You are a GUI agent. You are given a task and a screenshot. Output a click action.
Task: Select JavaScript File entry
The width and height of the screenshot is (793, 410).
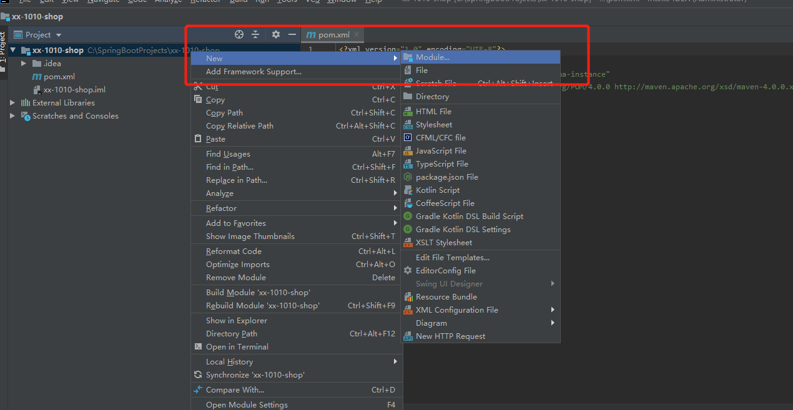[x=480, y=150]
